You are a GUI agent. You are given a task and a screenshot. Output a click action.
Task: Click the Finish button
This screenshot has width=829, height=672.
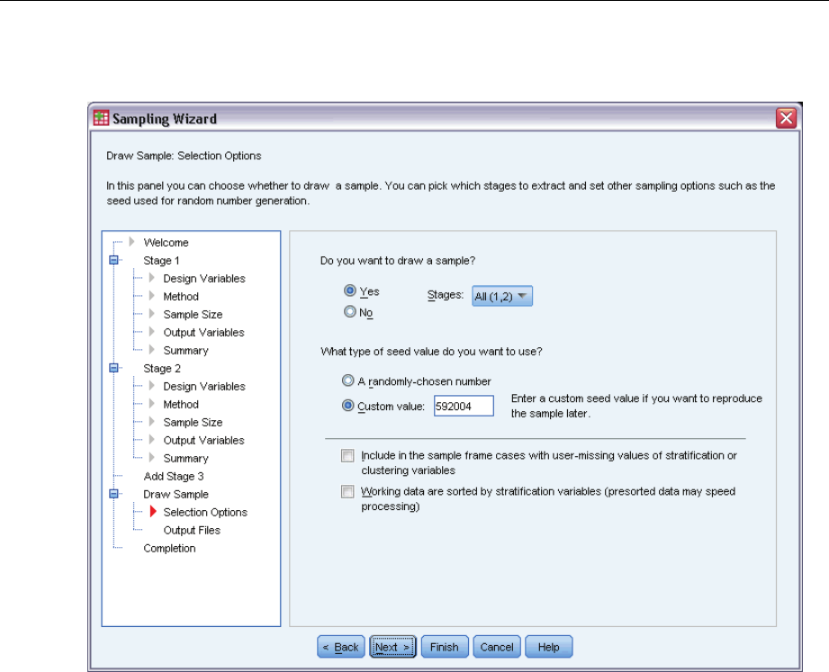tap(444, 647)
